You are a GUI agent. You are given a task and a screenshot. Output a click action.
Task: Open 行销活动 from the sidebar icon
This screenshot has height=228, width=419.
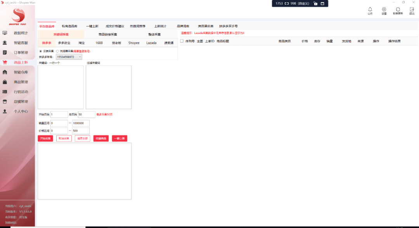pyautogui.click(x=5, y=92)
